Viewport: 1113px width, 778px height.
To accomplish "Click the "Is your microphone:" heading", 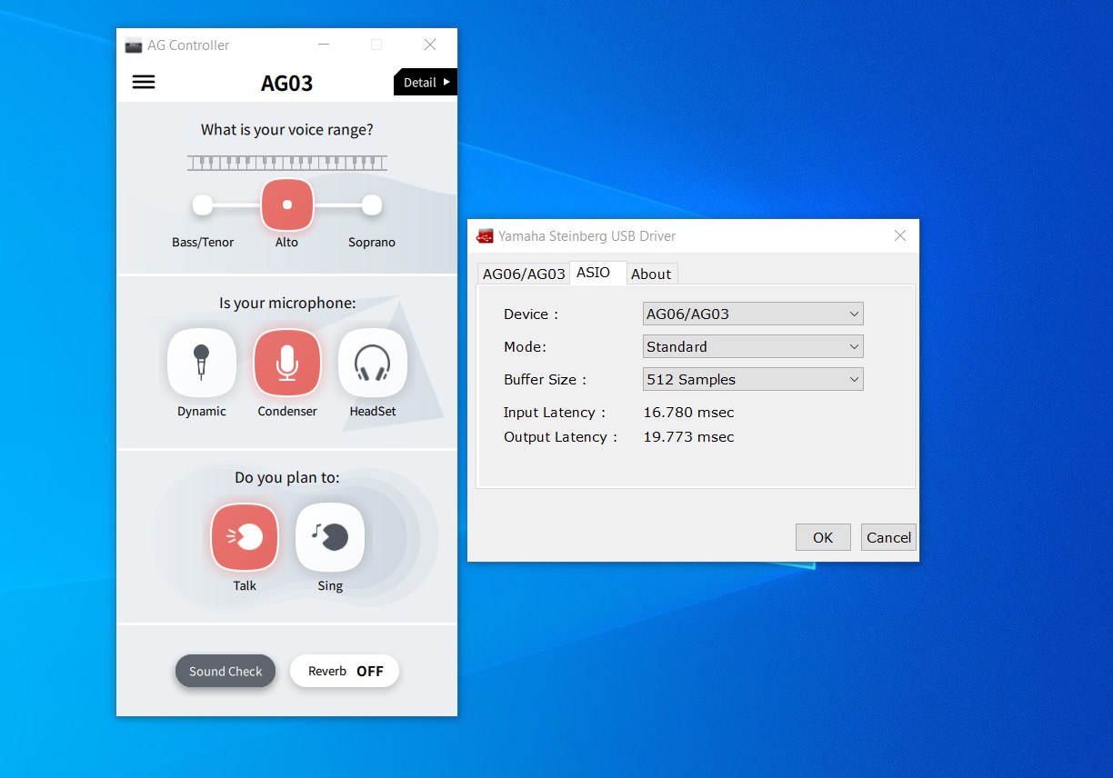I will [287, 303].
